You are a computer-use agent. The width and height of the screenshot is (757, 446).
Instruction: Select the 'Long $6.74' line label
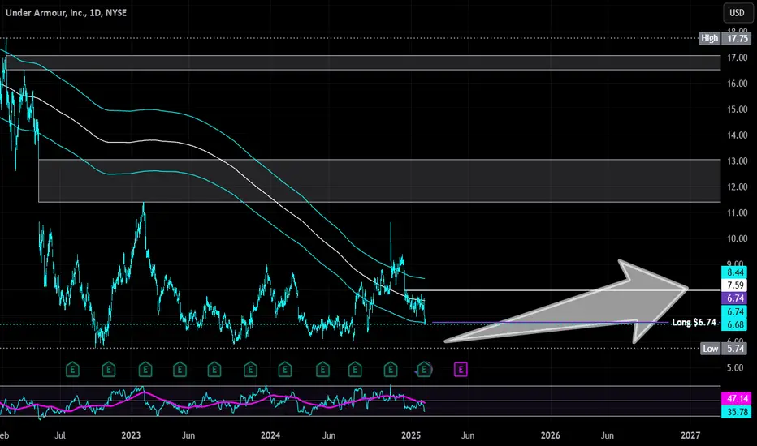click(694, 322)
